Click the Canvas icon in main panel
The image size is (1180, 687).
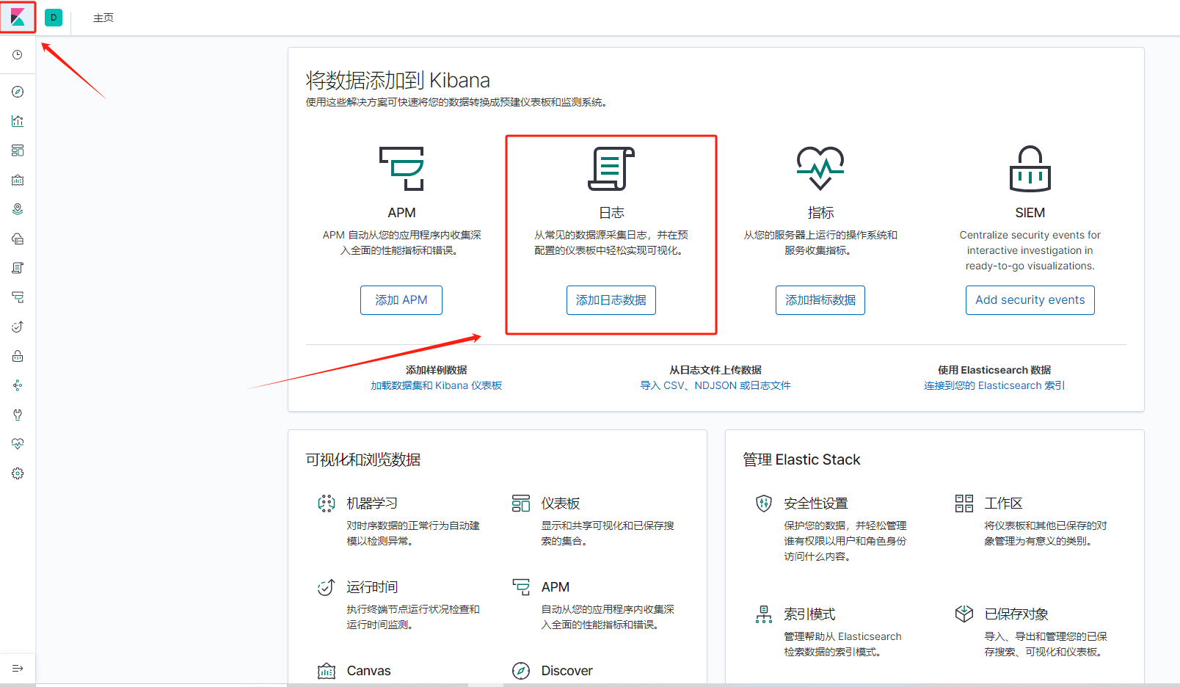(x=327, y=671)
